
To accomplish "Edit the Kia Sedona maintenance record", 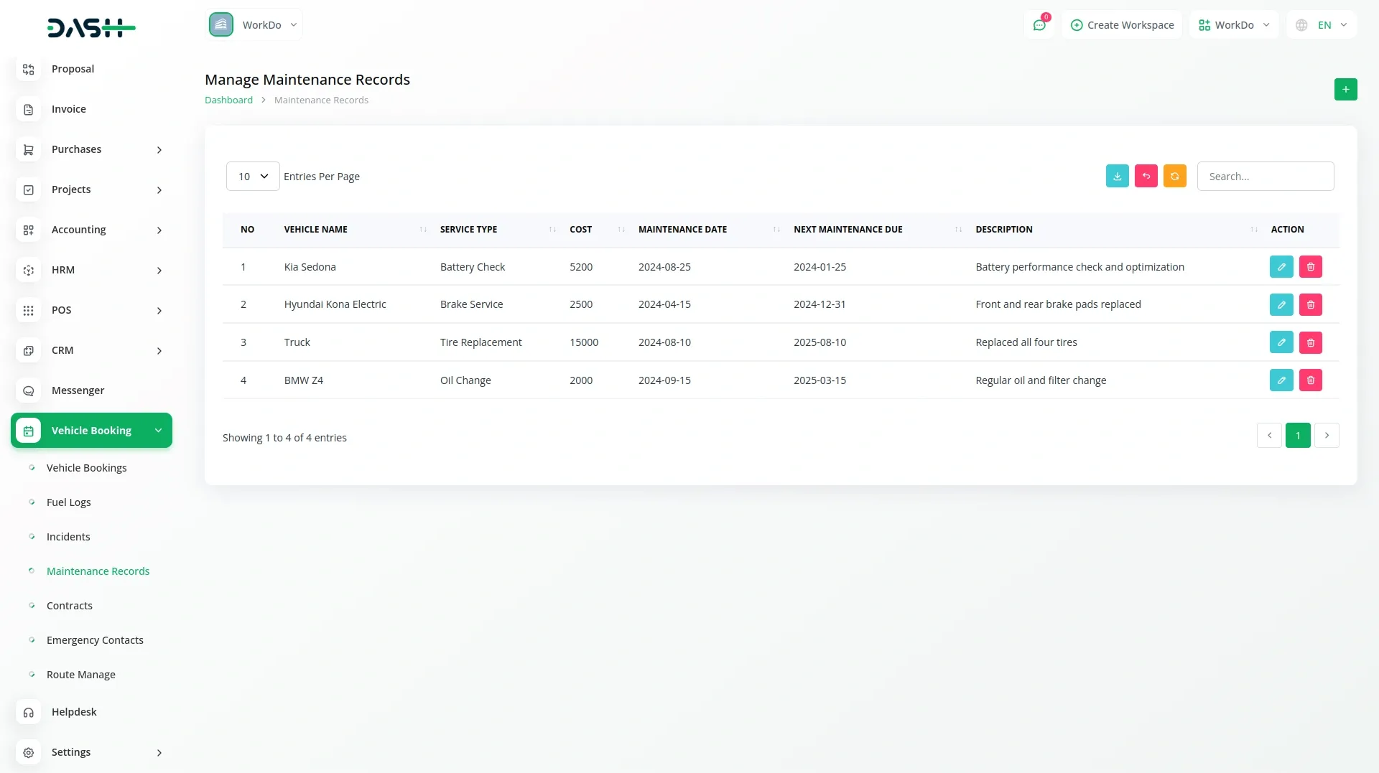I will [x=1281, y=266].
